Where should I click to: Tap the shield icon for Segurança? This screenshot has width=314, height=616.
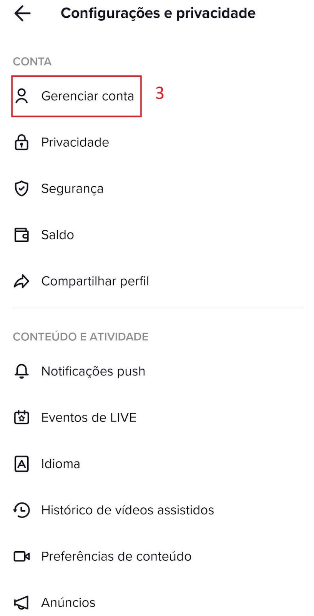coord(22,189)
